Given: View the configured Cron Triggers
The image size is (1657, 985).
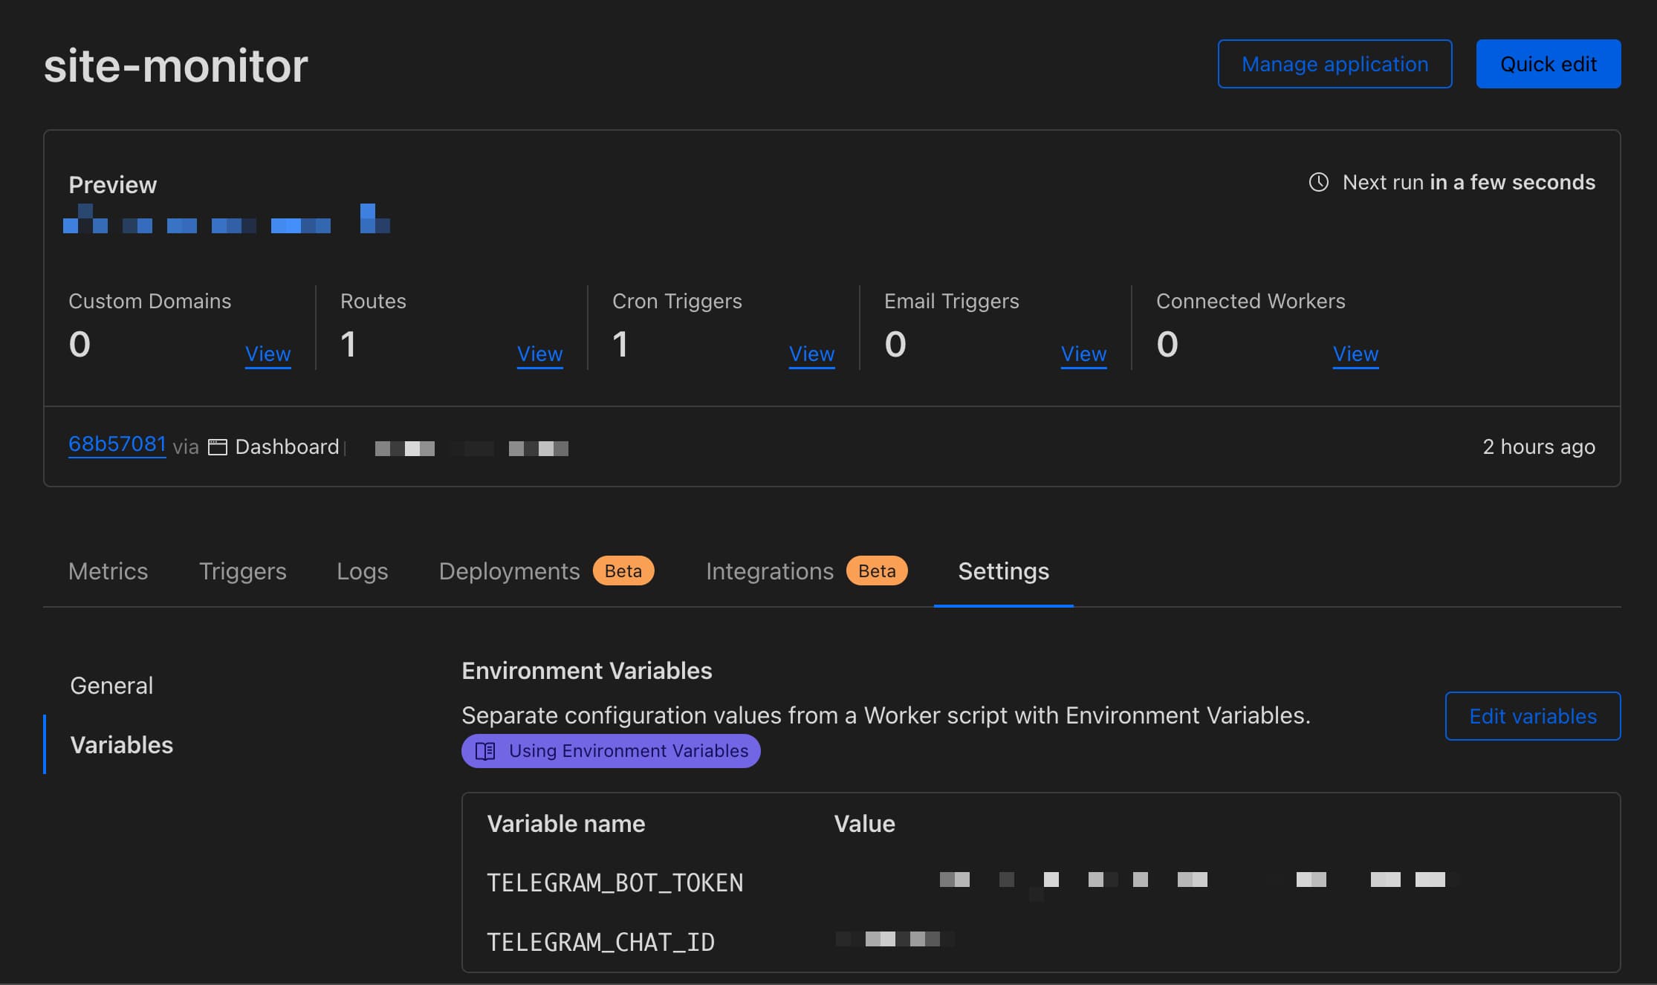Looking at the screenshot, I should (811, 354).
